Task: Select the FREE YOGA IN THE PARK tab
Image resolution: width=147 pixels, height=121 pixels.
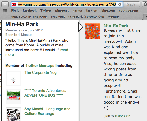Action: [65, 17]
